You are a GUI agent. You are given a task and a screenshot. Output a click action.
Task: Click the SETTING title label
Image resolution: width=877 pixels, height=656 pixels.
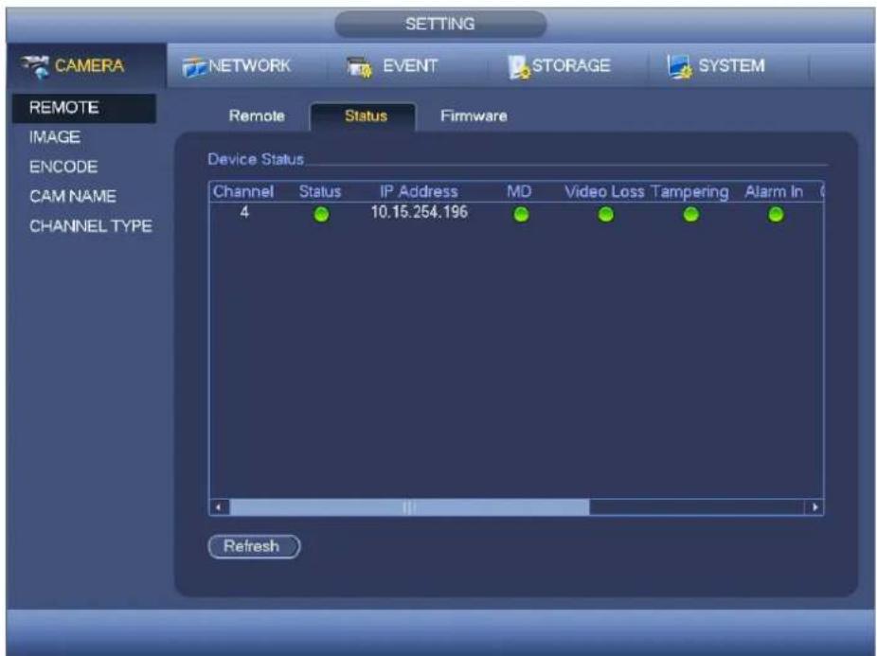440,24
